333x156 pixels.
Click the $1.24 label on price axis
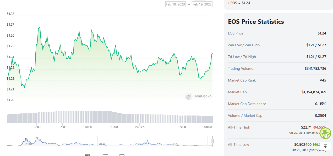tap(10, 57)
